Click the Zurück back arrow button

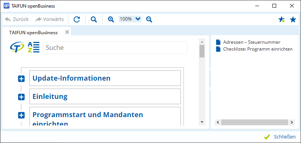(16, 19)
